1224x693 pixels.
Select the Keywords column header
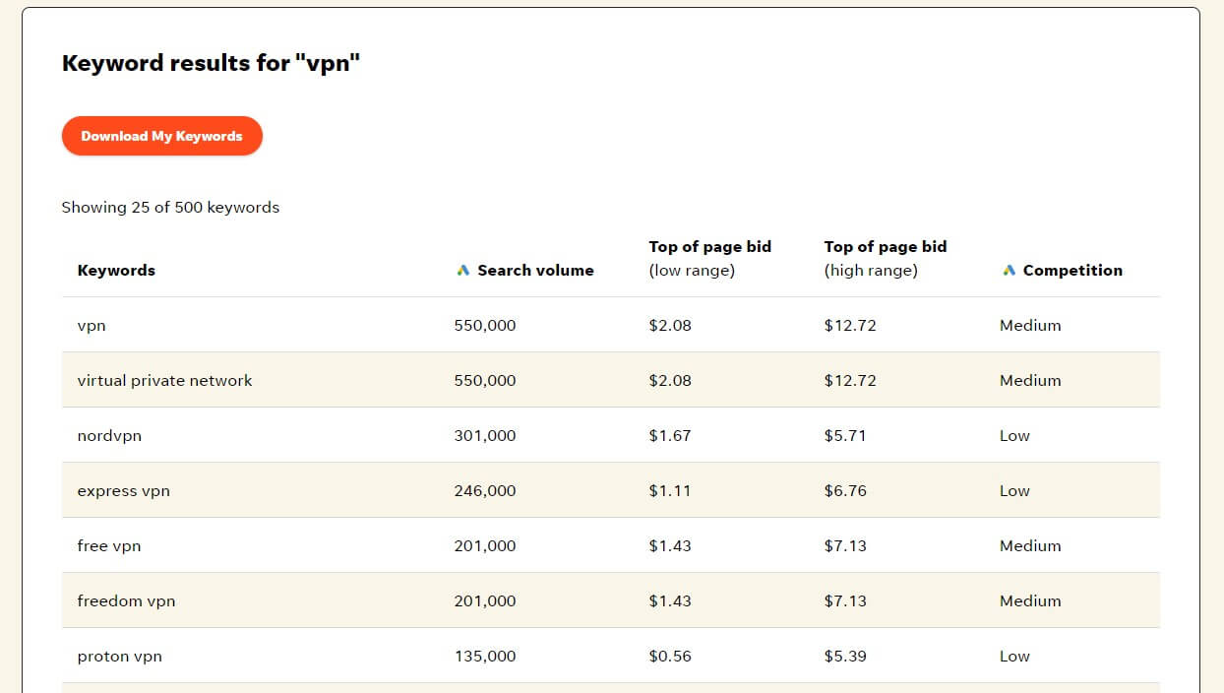click(x=116, y=271)
